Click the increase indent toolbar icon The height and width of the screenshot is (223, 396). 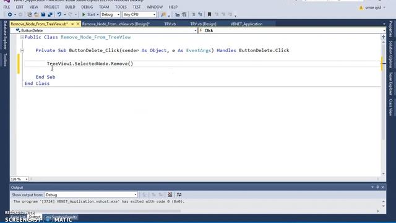(x=184, y=15)
